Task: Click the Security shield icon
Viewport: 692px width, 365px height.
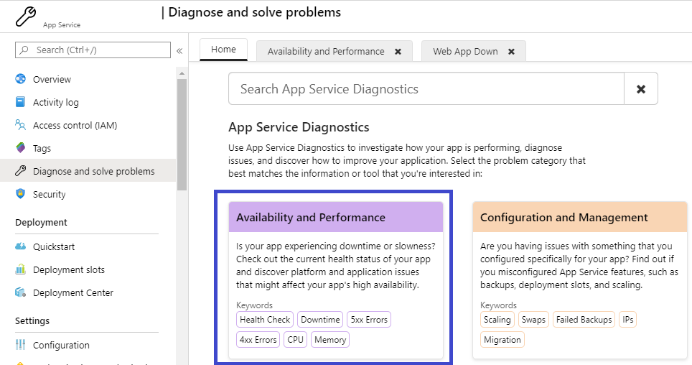Action: pos(21,194)
